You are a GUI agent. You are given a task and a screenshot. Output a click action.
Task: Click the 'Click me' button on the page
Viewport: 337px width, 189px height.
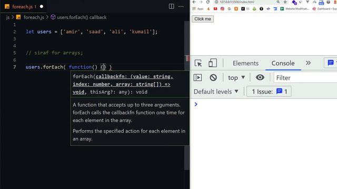click(x=202, y=19)
